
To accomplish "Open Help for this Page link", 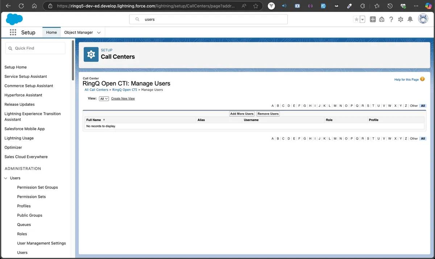I will point(406,79).
